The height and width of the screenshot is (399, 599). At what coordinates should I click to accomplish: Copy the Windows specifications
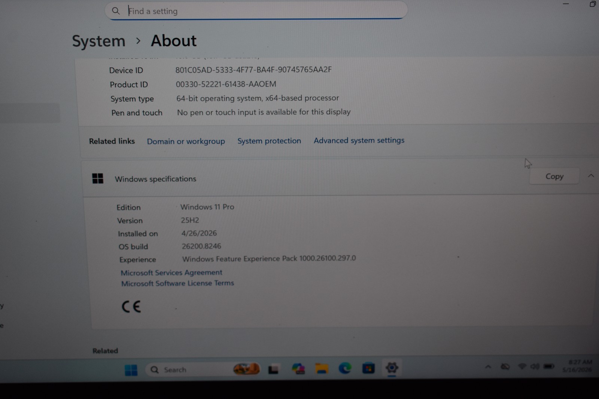(554, 176)
